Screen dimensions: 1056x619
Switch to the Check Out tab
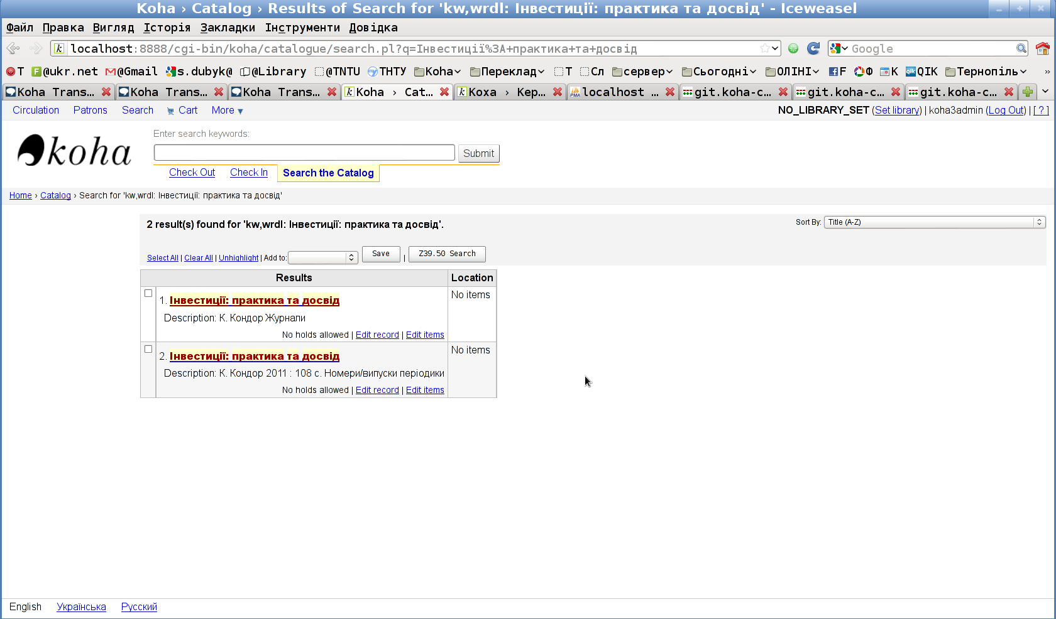point(192,173)
